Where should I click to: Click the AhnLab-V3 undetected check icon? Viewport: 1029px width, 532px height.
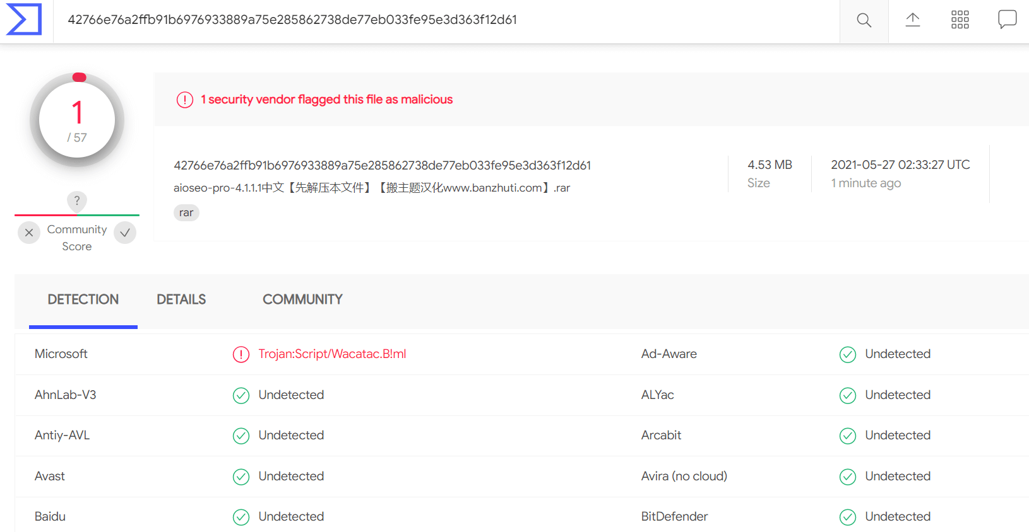tap(241, 395)
